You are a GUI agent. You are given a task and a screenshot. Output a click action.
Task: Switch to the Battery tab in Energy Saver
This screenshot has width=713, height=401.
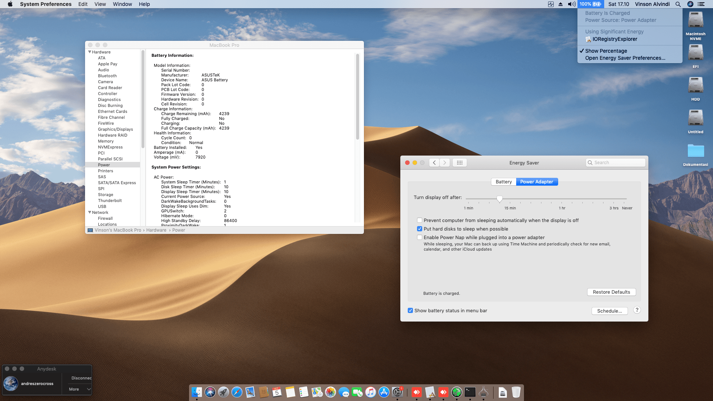[503, 182]
